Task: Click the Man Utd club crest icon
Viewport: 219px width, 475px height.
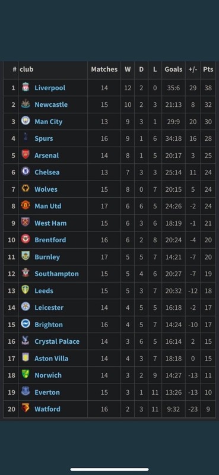Action: click(26, 205)
